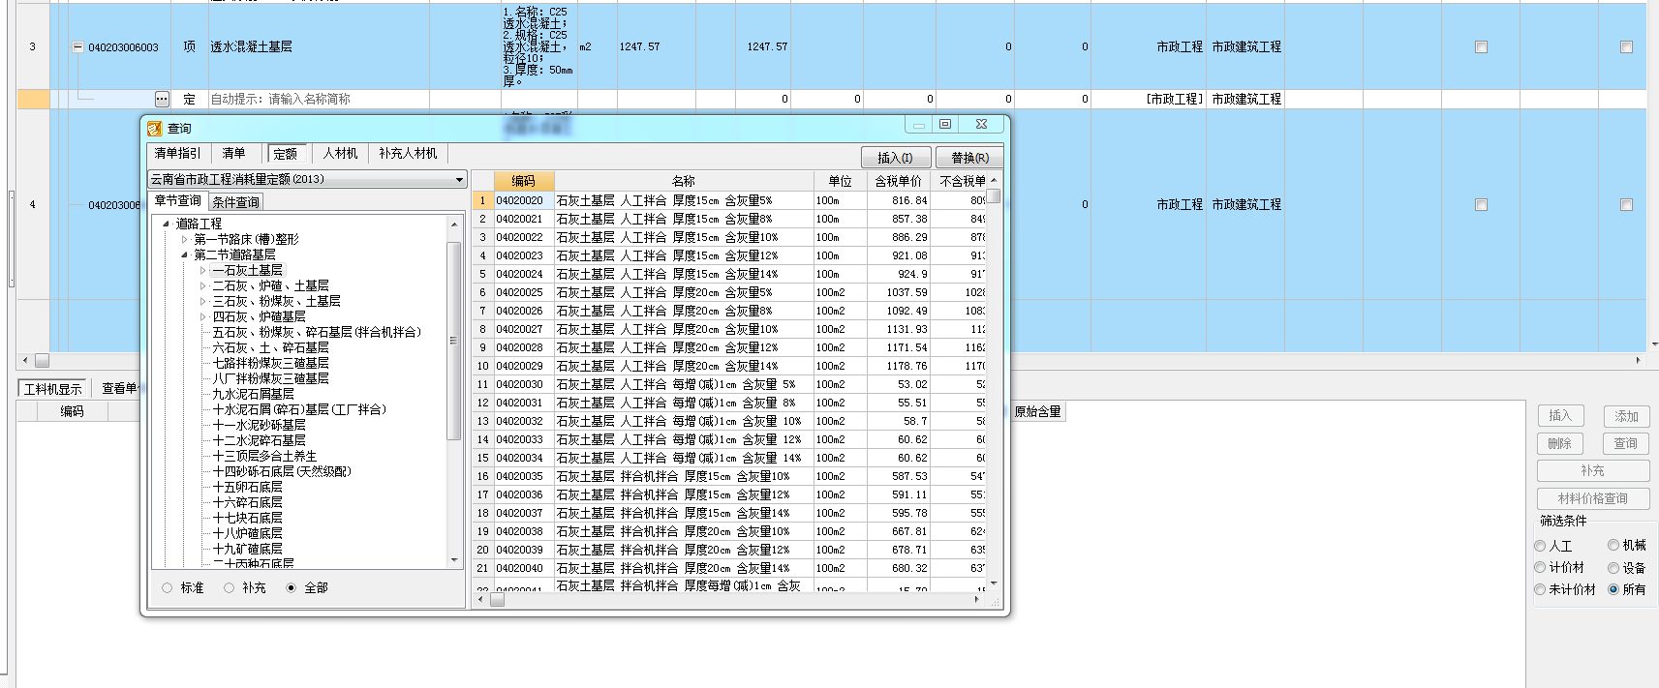Select the 全部 radio button
Image resolution: width=1659 pixels, height=688 pixels.
tap(292, 587)
